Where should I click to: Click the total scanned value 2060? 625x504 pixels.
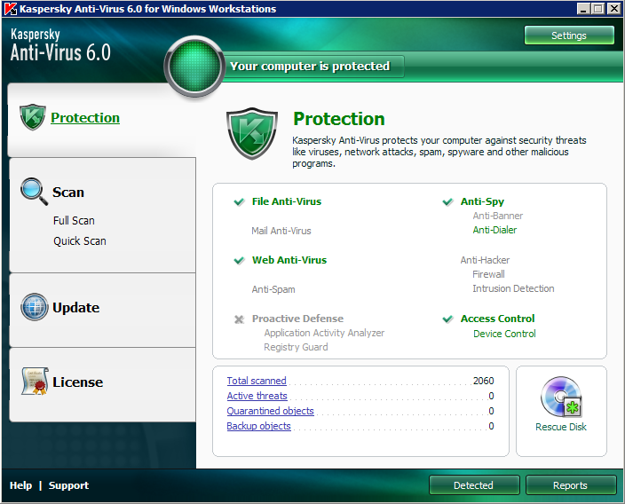click(484, 381)
